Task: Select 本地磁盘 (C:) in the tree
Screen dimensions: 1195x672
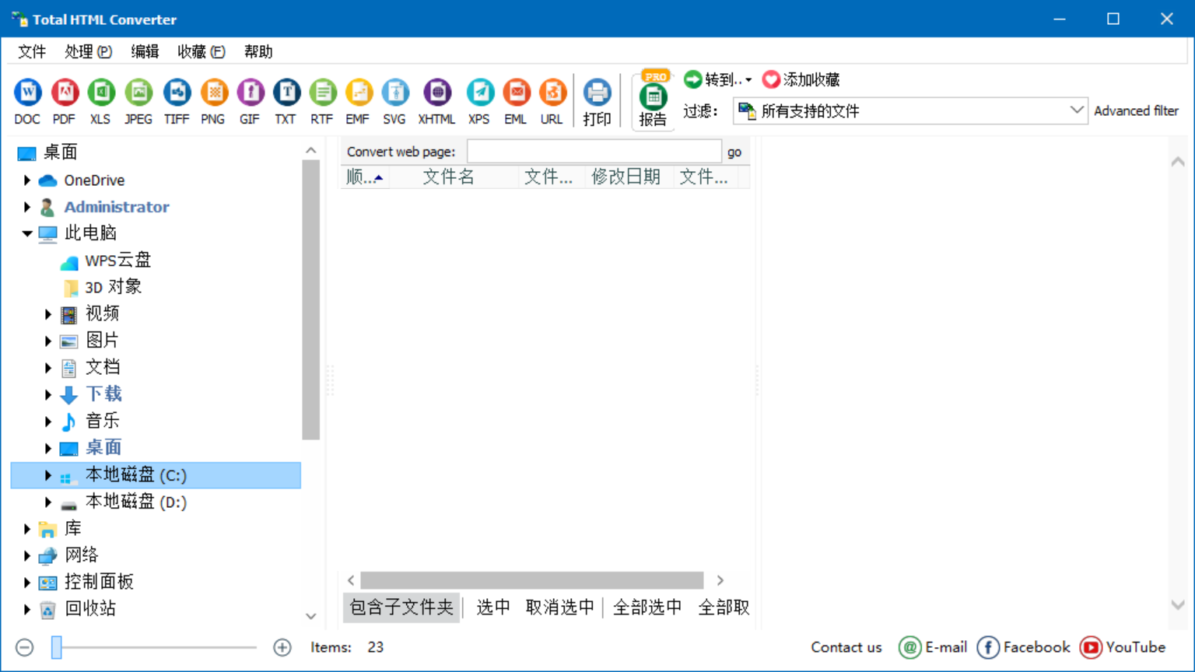Action: pyautogui.click(x=156, y=475)
